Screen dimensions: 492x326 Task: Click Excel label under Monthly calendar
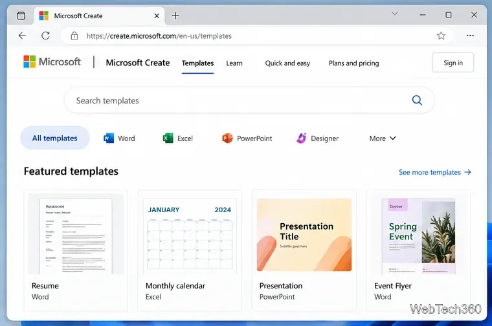coord(153,297)
